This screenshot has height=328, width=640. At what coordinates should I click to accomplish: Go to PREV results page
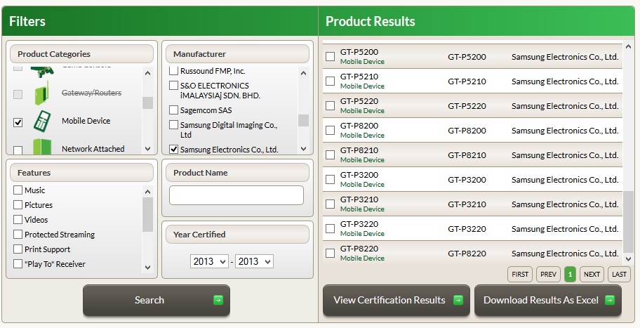tap(548, 275)
